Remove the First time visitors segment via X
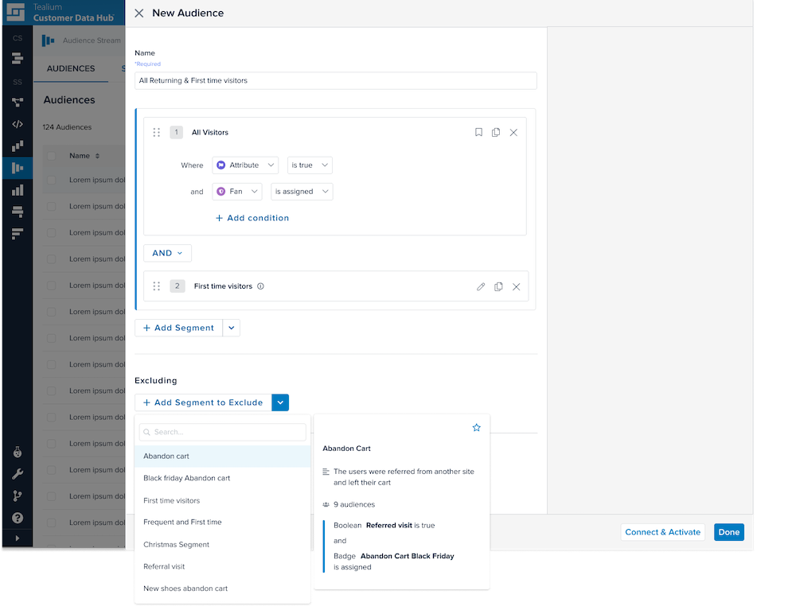796x614 pixels. coord(516,286)
